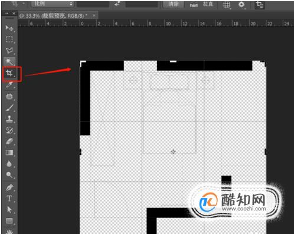Select the Horizontal Type tool
The width and height of the screenshot is (294, 234).
click(9, 199)
